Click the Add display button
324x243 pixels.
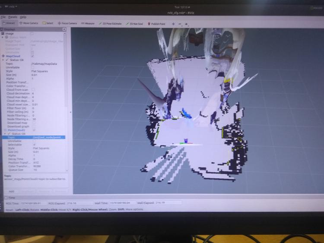tap(11, 191)
